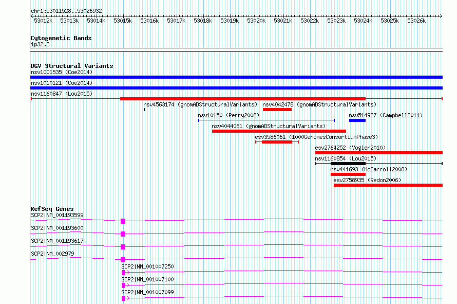Open the SCP2|NM_001193617 gene label

[x=57, y=241]
